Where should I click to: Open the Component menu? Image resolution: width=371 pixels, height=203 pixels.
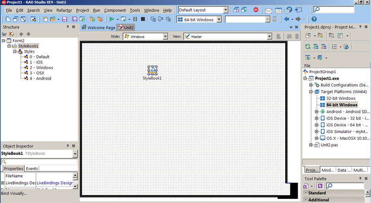(x=115, y=10)
